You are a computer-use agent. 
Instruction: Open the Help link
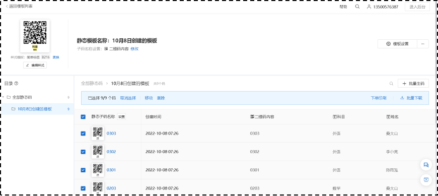click(343, 7)
